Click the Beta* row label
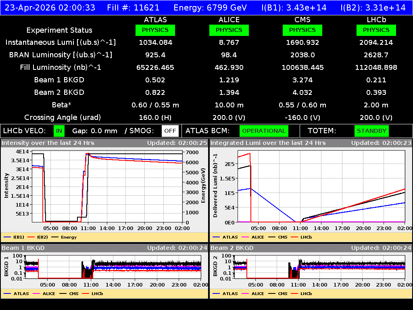Viewport: 413px width, 310px height. [62, 105]
